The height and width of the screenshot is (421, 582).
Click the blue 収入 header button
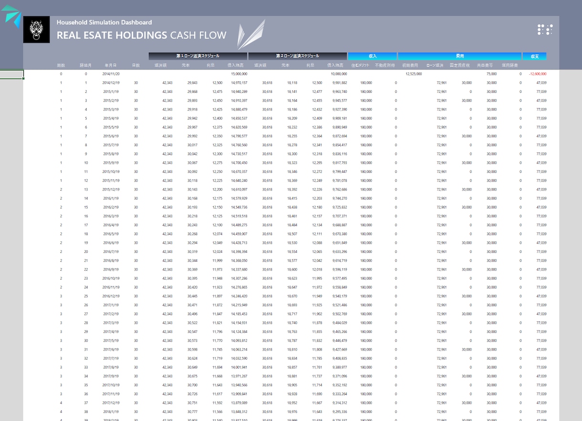click(x=373, y=56)
